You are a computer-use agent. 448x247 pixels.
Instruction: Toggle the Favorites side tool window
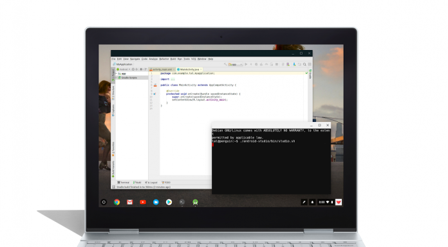tap(113, 149)
